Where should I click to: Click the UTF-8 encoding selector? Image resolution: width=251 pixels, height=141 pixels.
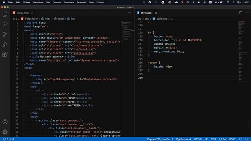tap(198, 139)
